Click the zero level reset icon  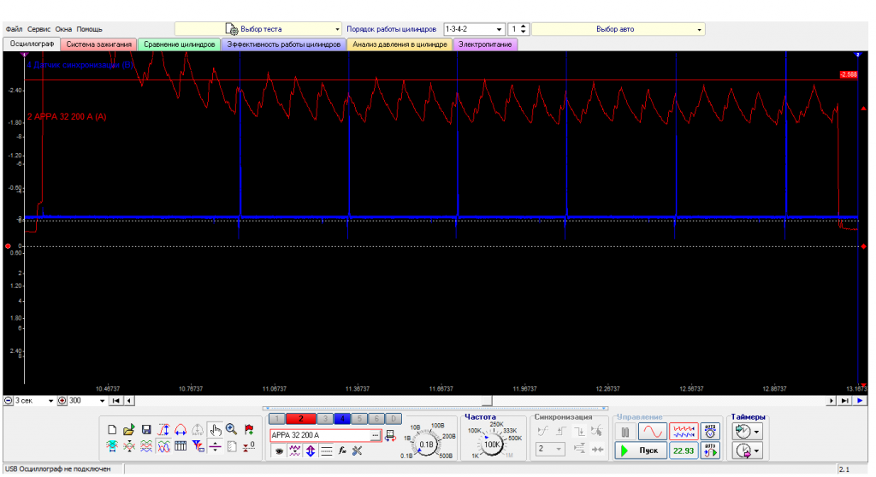[249, 446]
